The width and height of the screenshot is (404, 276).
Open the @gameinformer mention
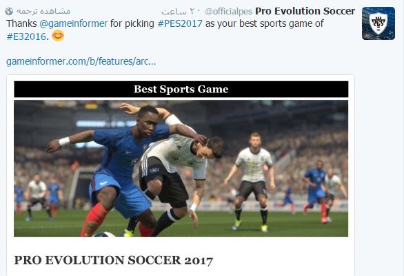(74, 23)
